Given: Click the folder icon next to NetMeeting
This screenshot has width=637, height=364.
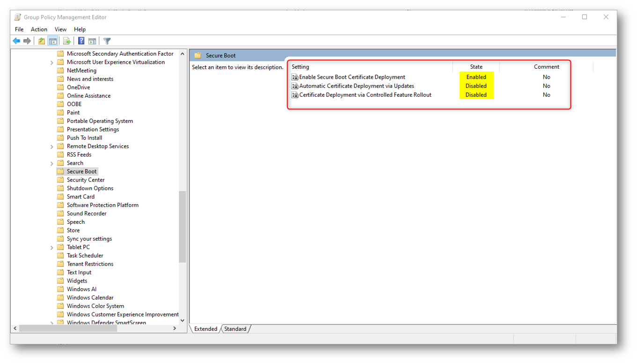Looking at the screenshot, I should (60, 71).
